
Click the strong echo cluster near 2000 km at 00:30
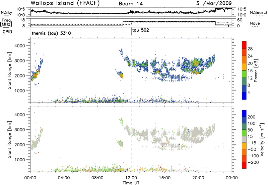35,75
